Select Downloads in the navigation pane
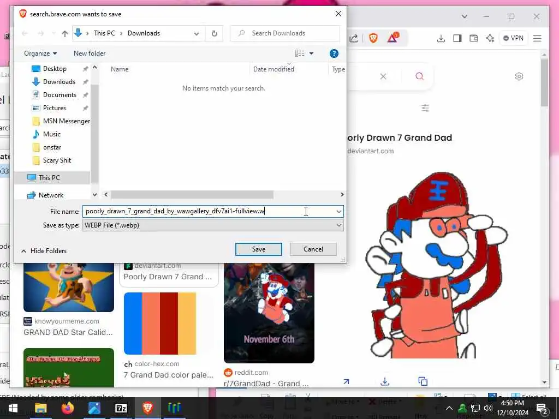This screenshot has width=559, height=419. 59,82
